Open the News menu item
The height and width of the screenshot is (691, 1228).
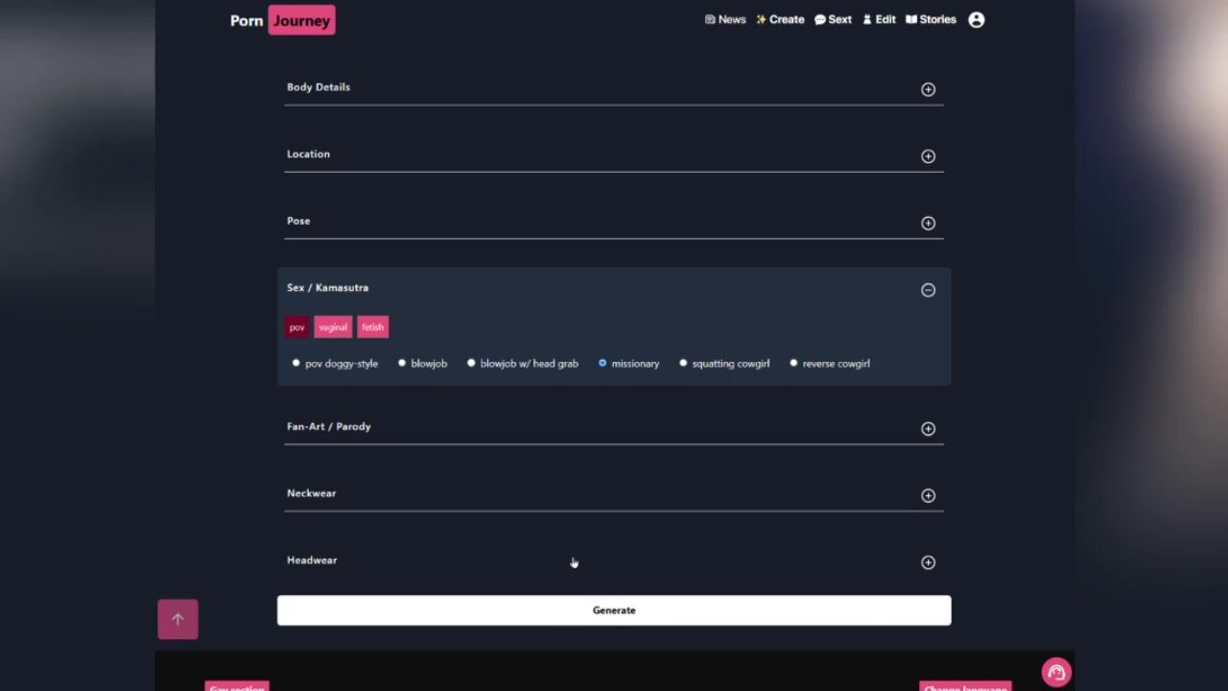725,19
